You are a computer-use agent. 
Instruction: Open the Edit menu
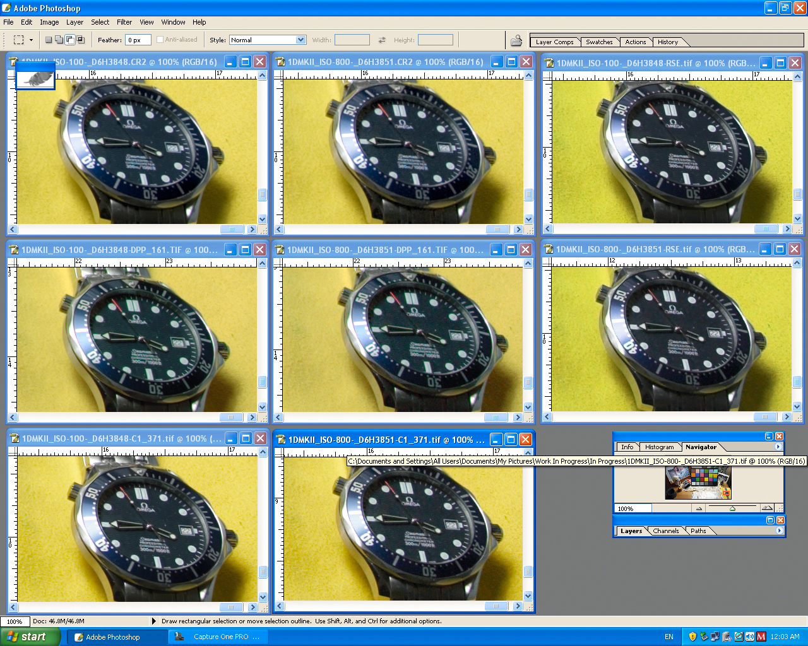[27, 22]
